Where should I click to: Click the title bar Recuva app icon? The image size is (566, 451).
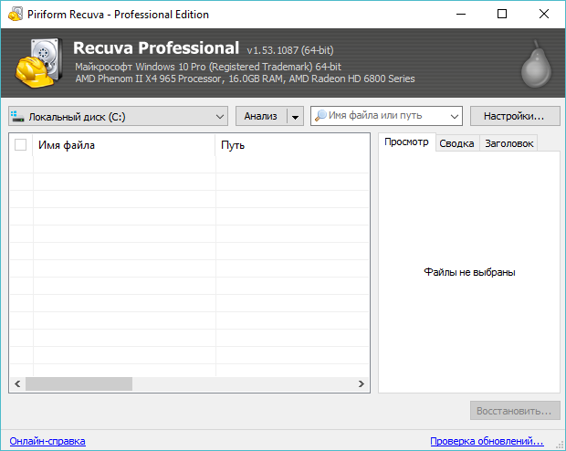coord(13,15)
